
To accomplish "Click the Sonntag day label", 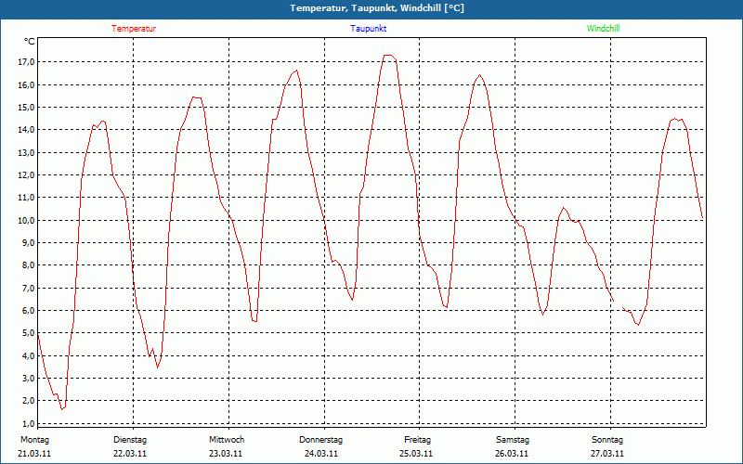I will 607,440.
